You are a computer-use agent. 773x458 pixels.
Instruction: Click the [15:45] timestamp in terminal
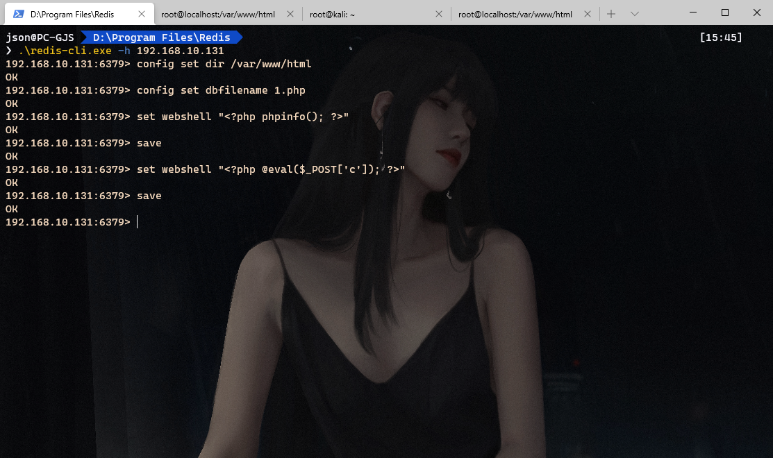coord(721,37)
